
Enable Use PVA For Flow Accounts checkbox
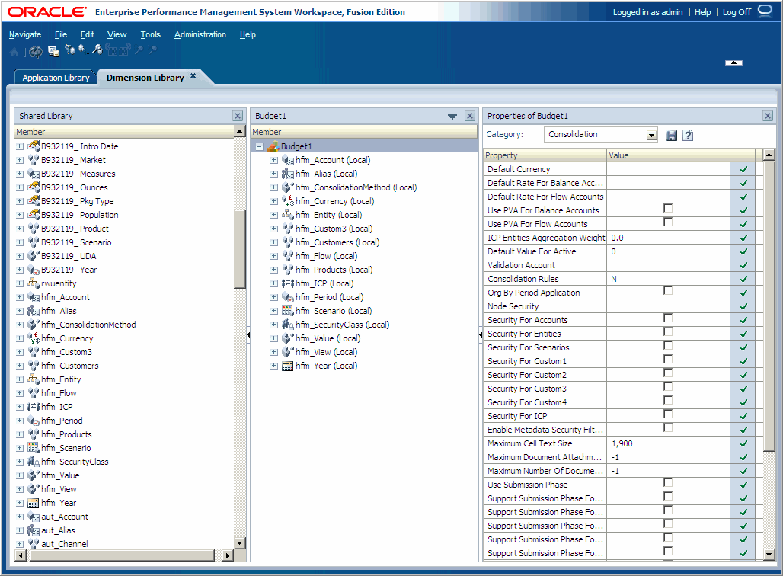click(668, 222)
